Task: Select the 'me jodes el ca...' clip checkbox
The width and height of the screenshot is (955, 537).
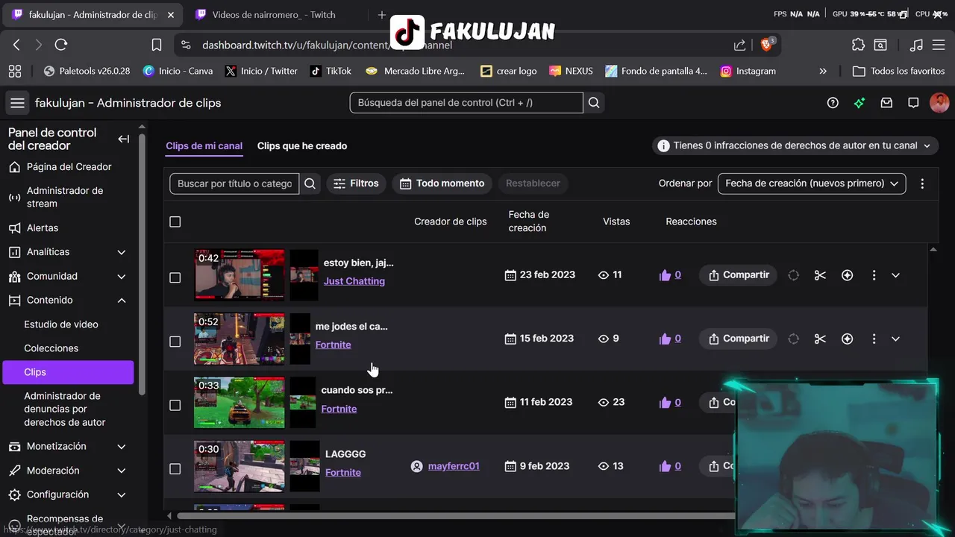Action: (x=175, y=342)
